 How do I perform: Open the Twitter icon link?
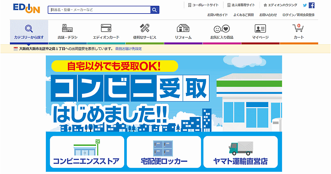(x=305, y=5)
